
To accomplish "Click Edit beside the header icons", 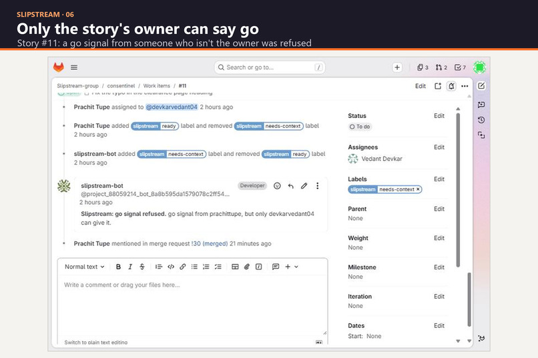I will (x=421, y=86).
